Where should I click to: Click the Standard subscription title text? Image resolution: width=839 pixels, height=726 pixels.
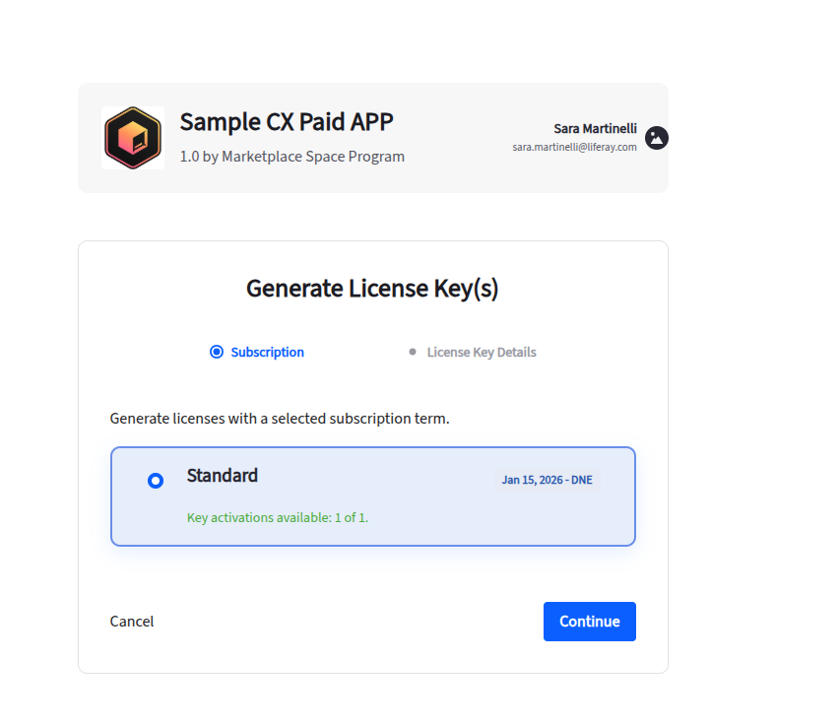(223, 476)
